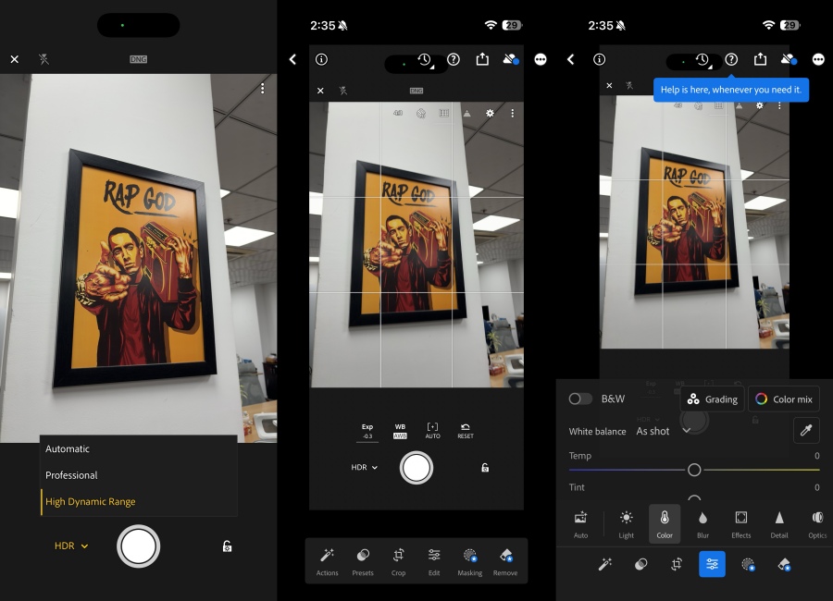Enable the B&W toggle

(582, 399)
